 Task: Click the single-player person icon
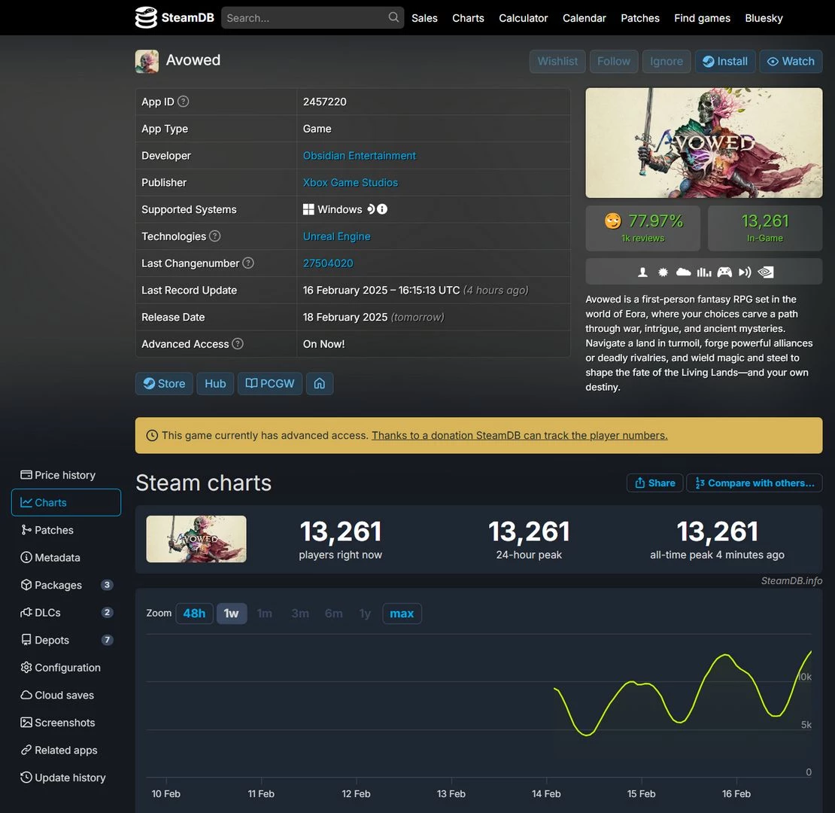642,273
